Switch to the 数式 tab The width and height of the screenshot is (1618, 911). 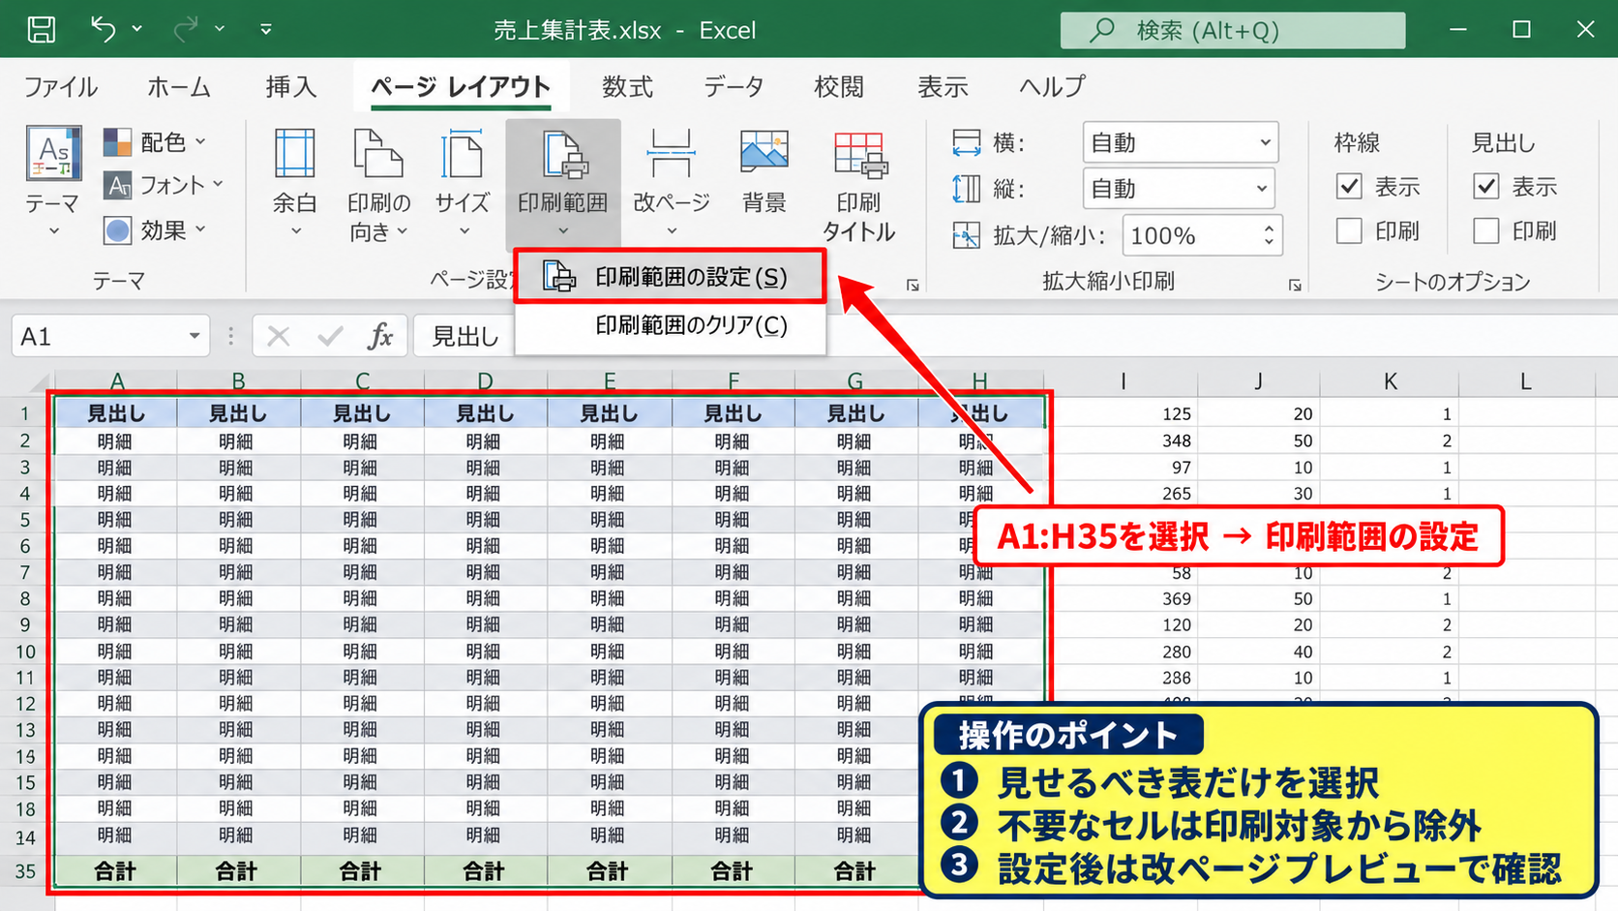click(627, 87)
